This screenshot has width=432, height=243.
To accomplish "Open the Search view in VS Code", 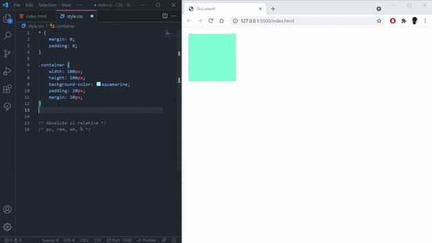I will tap(7, 36).
